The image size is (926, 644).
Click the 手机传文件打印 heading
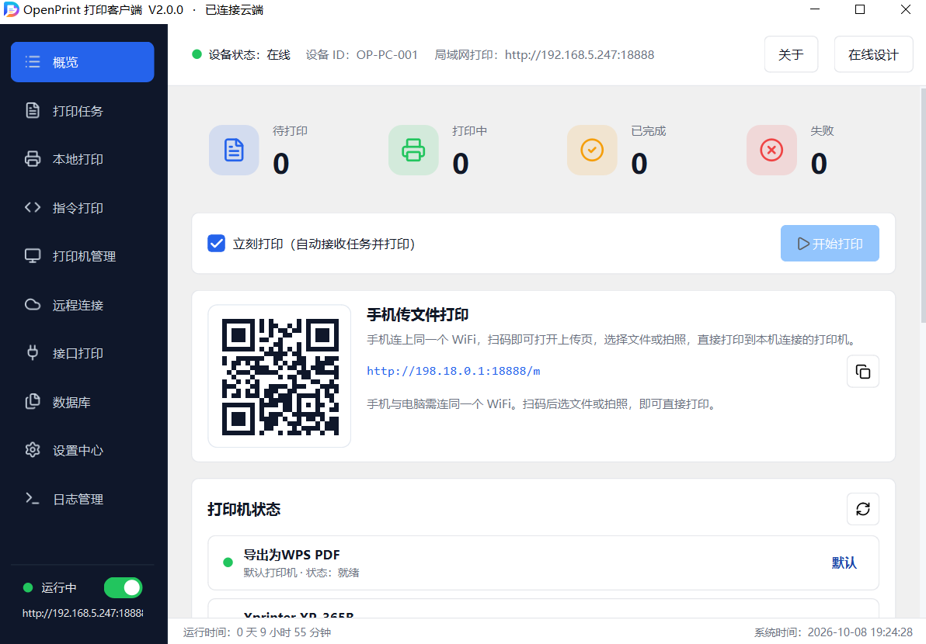point(417,314)
